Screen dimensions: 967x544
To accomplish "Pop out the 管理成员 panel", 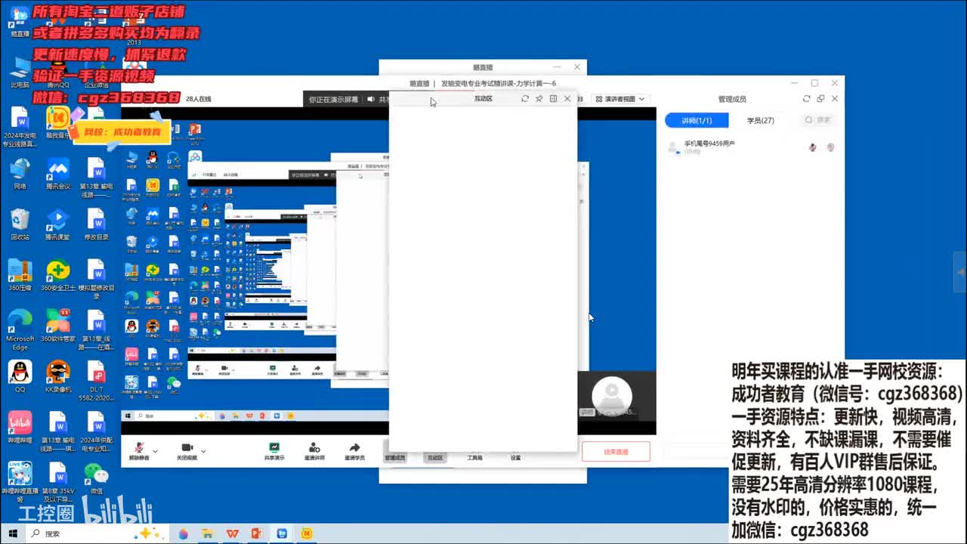I will [820, 99].
